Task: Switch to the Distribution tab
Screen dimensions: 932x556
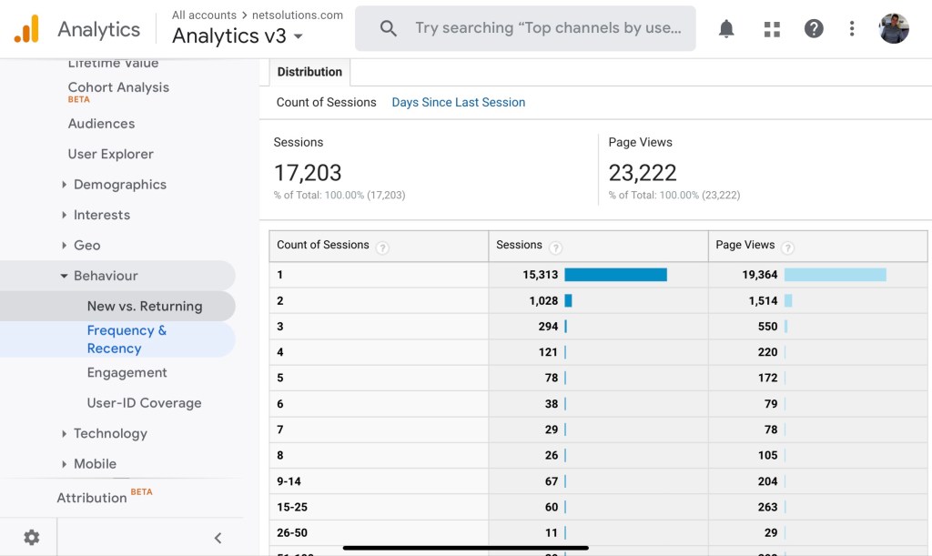Action: tap(309, 72)
